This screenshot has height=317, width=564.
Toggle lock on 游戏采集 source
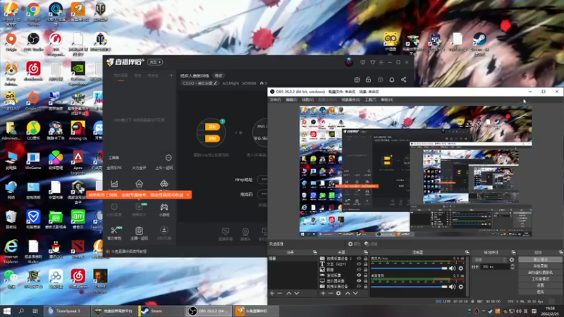365,275
